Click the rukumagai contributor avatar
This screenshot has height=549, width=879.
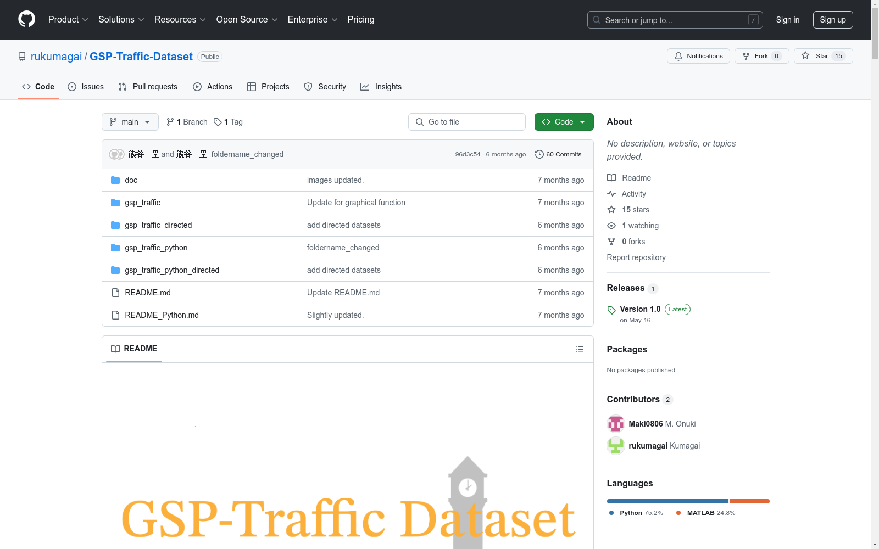[616, 446]
